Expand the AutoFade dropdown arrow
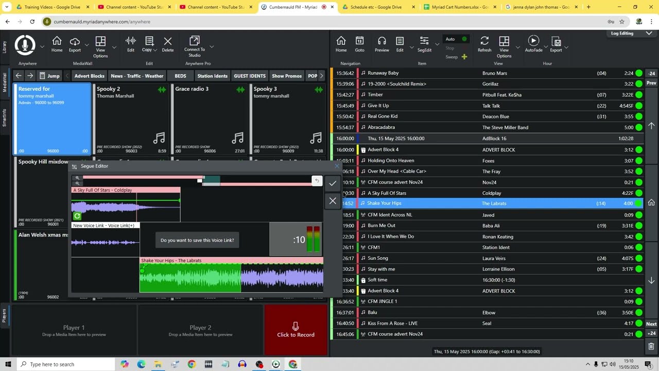This screenshot has height=371, width=659. pos(546,47)
